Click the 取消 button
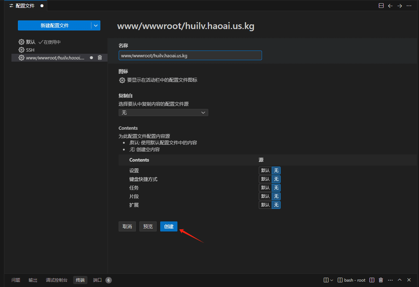 tap(127, 226)
